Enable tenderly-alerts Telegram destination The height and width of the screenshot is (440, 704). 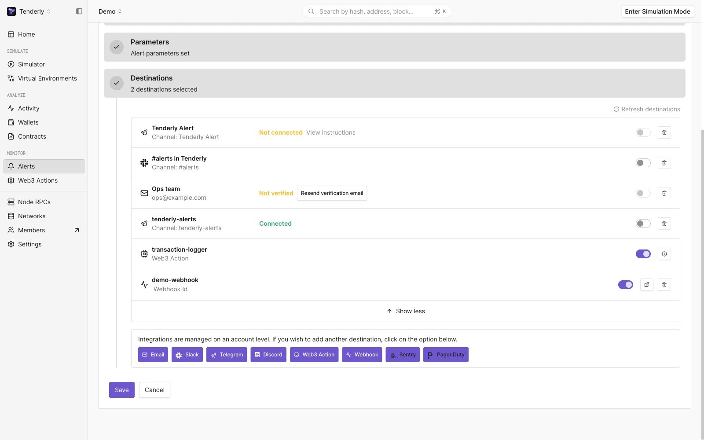[643, 224]
